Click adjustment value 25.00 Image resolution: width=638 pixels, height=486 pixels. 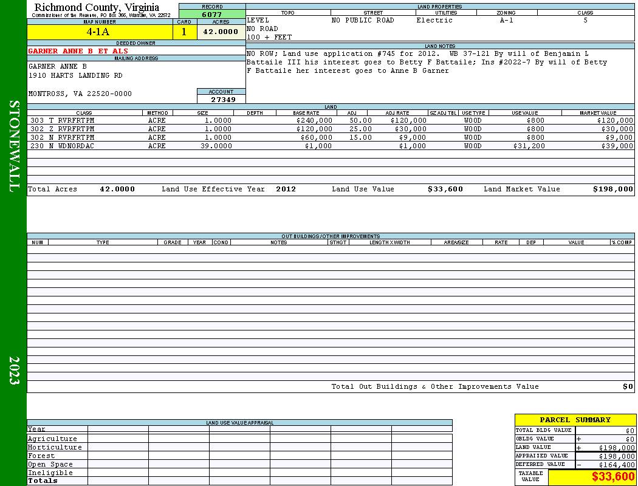click(x=360, y=129)
